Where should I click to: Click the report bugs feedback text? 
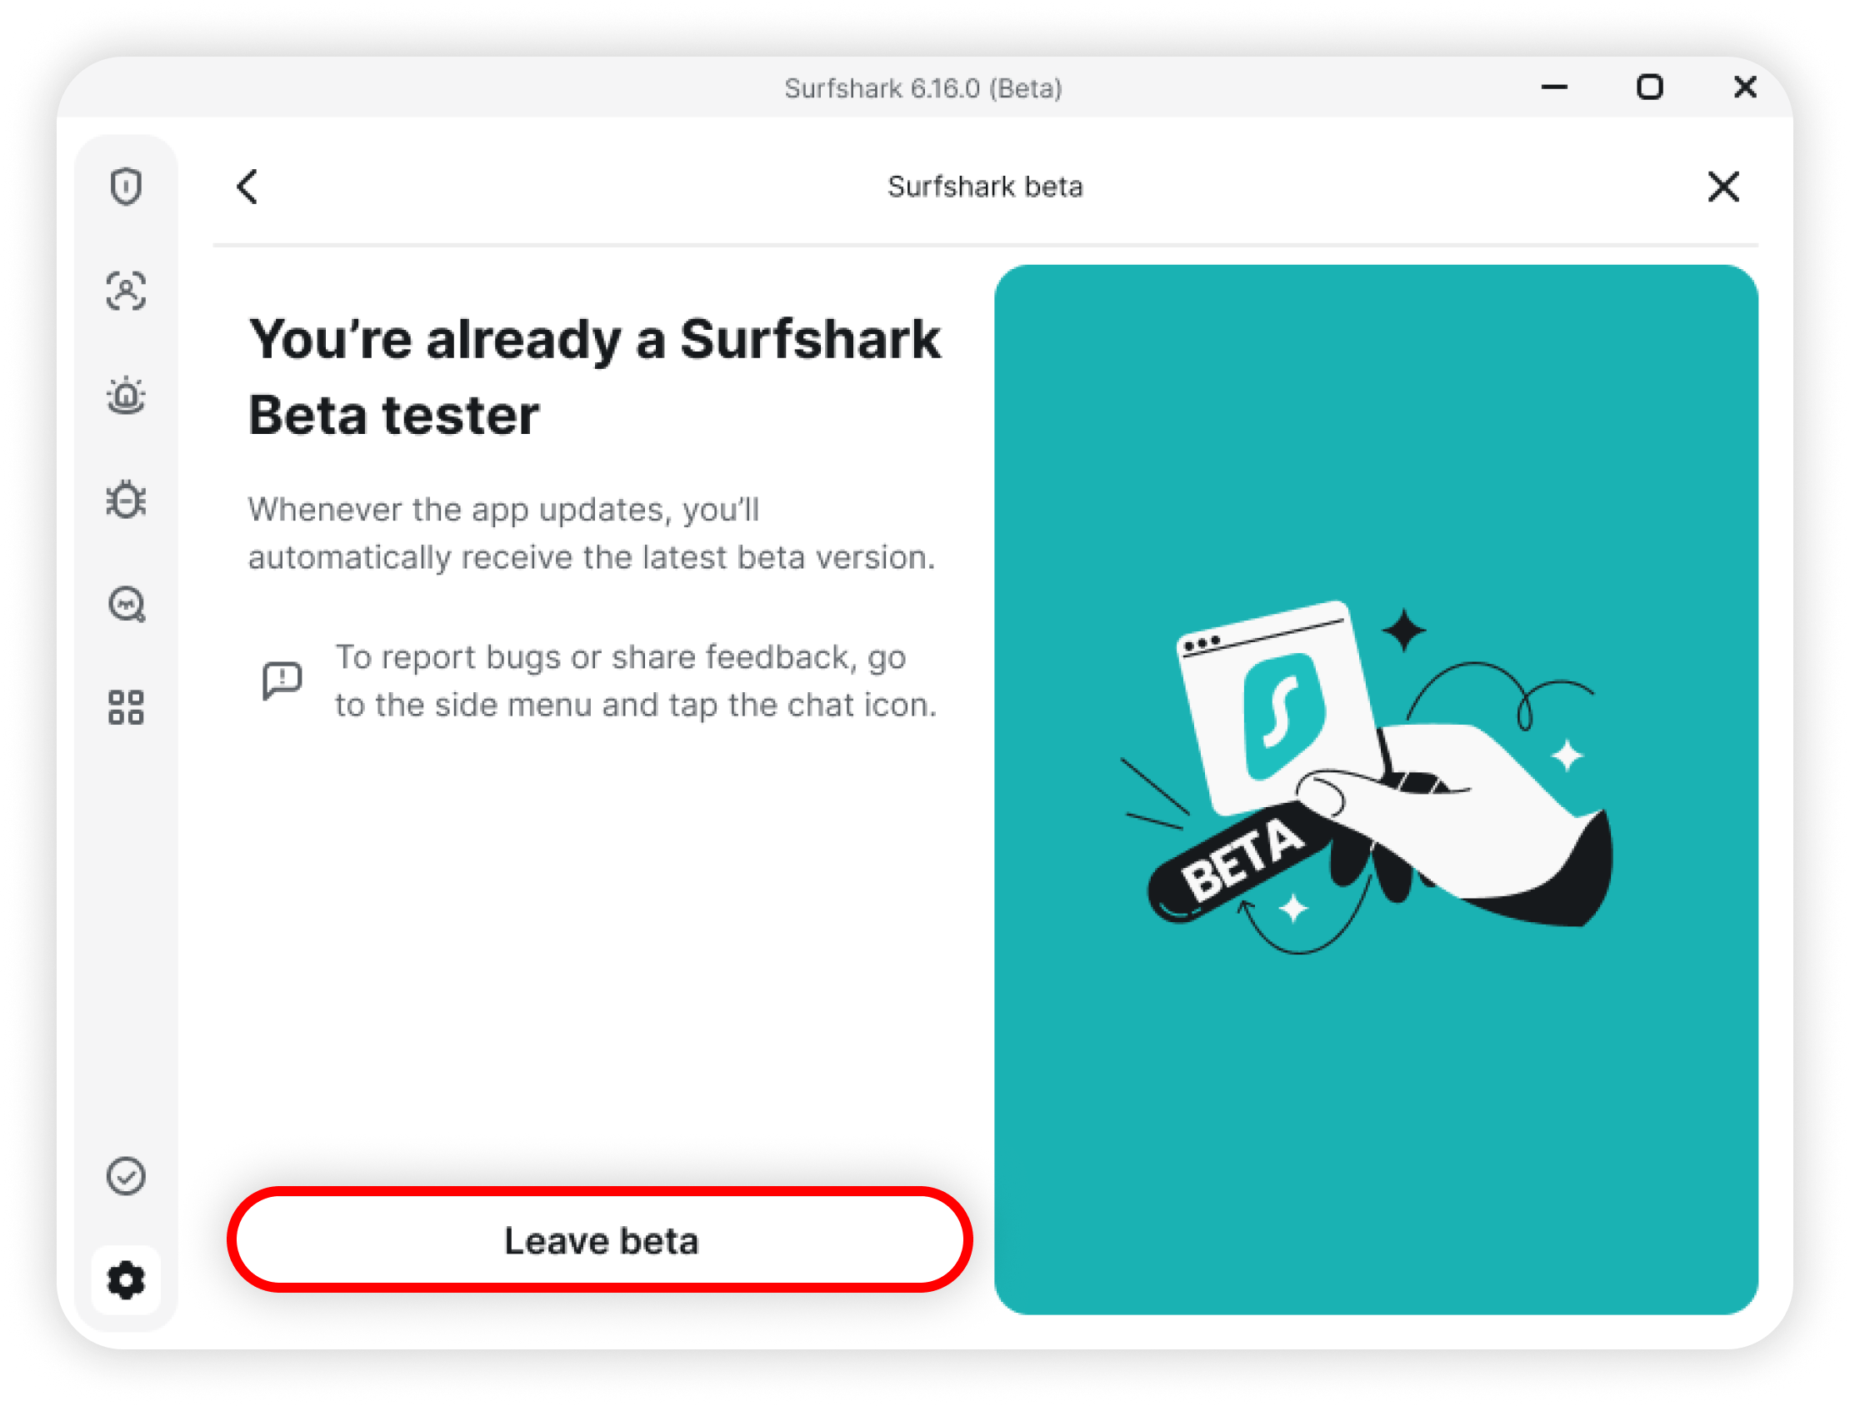click(x=636, y=681)
